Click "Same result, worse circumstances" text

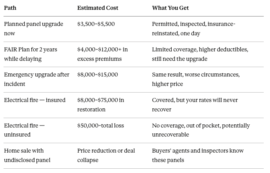point(196,79)
